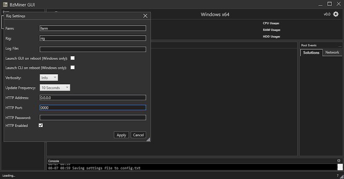
Task: Click the RAM Usage label
Action: point(271,30)
